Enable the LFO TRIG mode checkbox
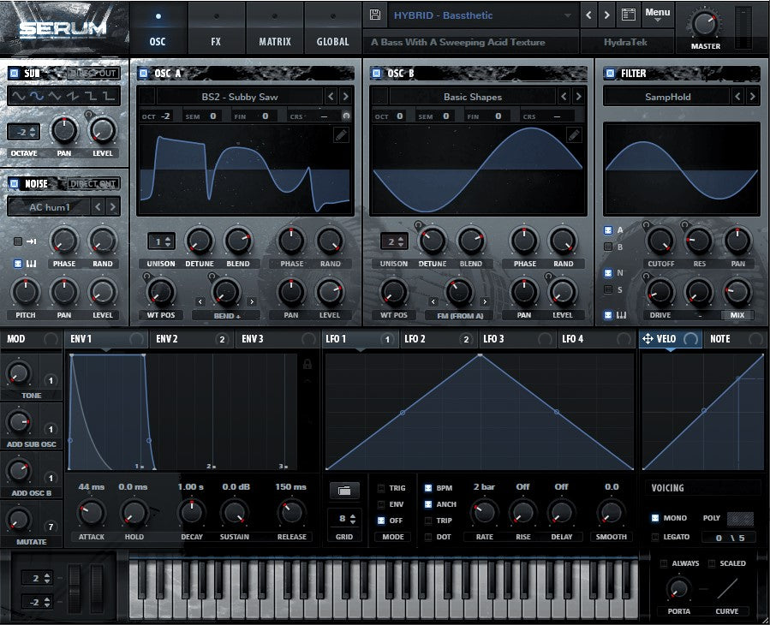This screenshot has width=770, height=625. [x=382, y=488]
